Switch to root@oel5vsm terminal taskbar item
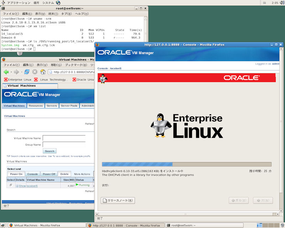This screenshot has height=228, width=285. (204, 225)
